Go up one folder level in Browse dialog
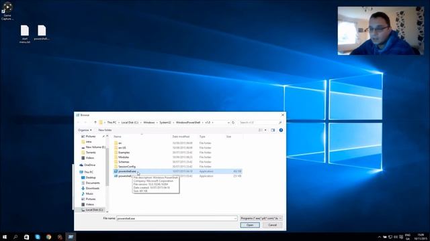The height and width of the screenshot is (241, 430). point(95,123)
